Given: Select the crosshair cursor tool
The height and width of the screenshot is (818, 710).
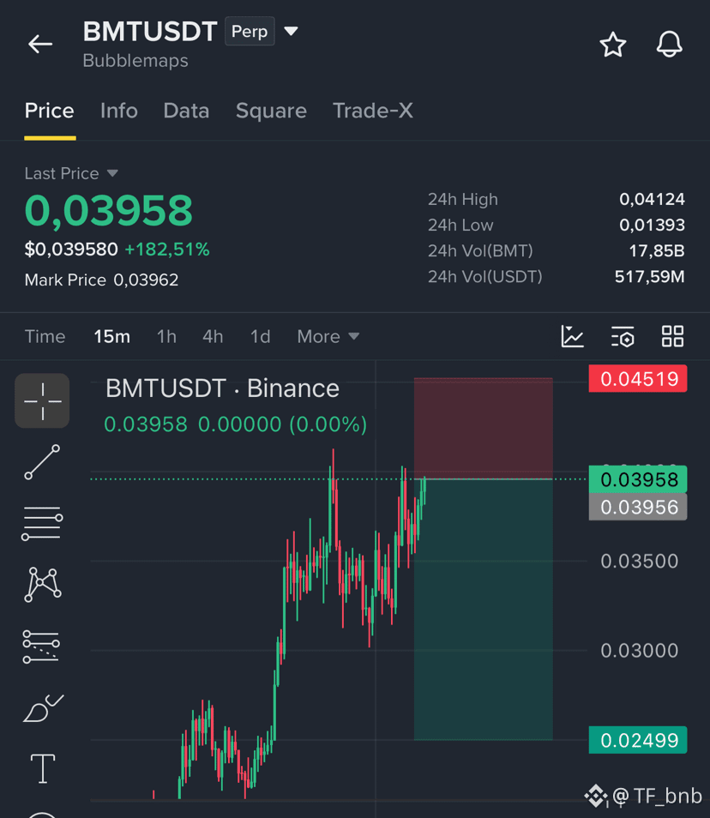Looking at the screenshot, I should click(x=42, y=400).
